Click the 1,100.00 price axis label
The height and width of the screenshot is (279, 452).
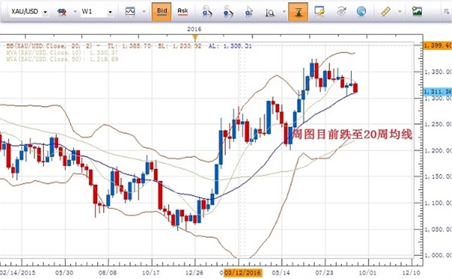click(x=438, y=203)
